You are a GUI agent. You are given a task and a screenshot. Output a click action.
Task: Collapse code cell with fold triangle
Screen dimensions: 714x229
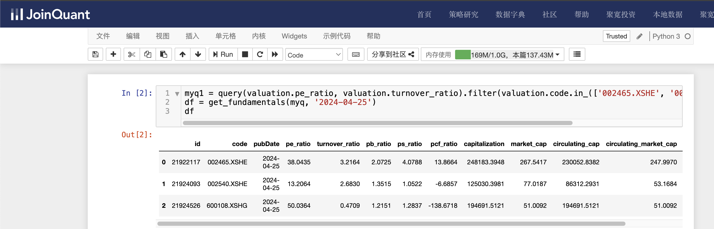coord(177,94)
